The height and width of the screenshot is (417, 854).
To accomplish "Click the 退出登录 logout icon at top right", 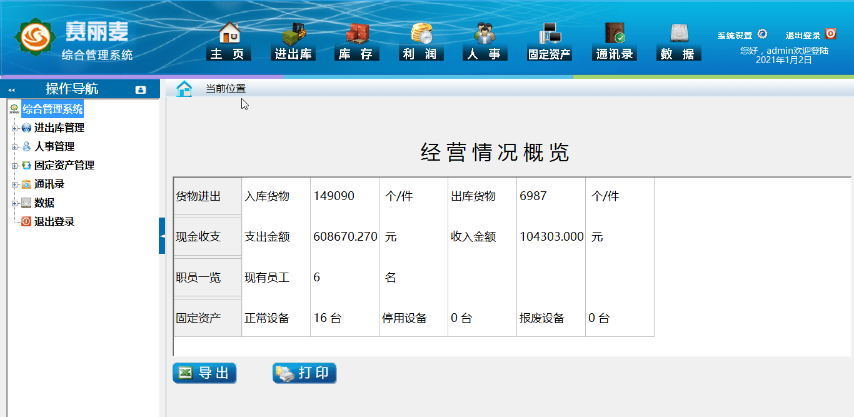I will [829, 34].
